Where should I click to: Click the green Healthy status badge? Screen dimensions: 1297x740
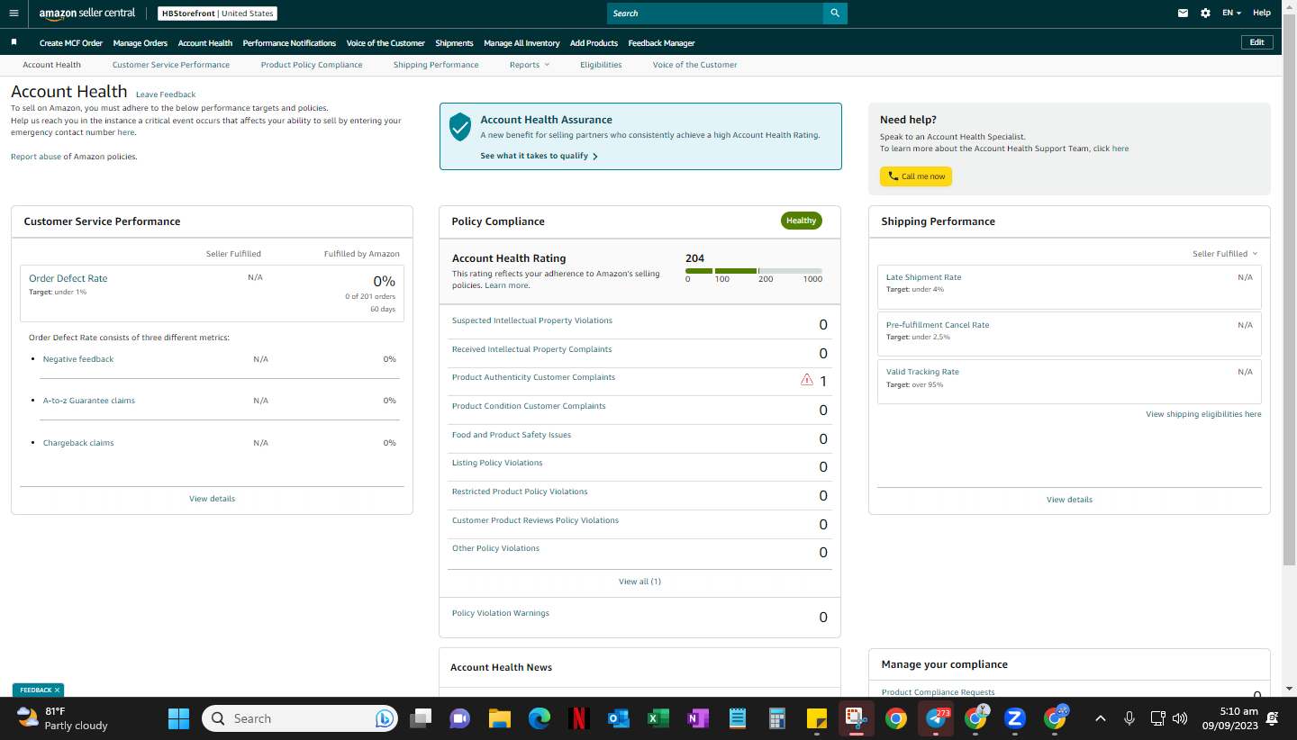click(x=801, y=221)
